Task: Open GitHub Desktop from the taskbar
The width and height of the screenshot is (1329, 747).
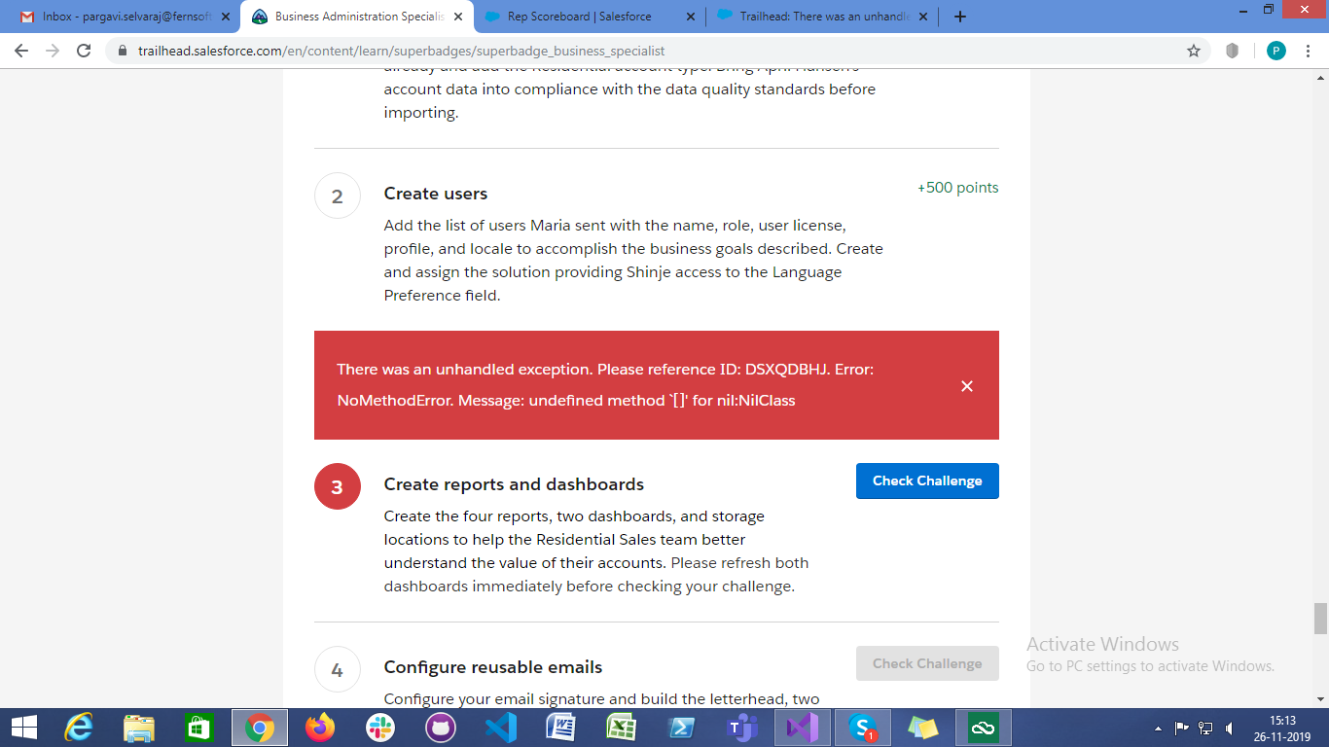Action: tap(441, 728)
